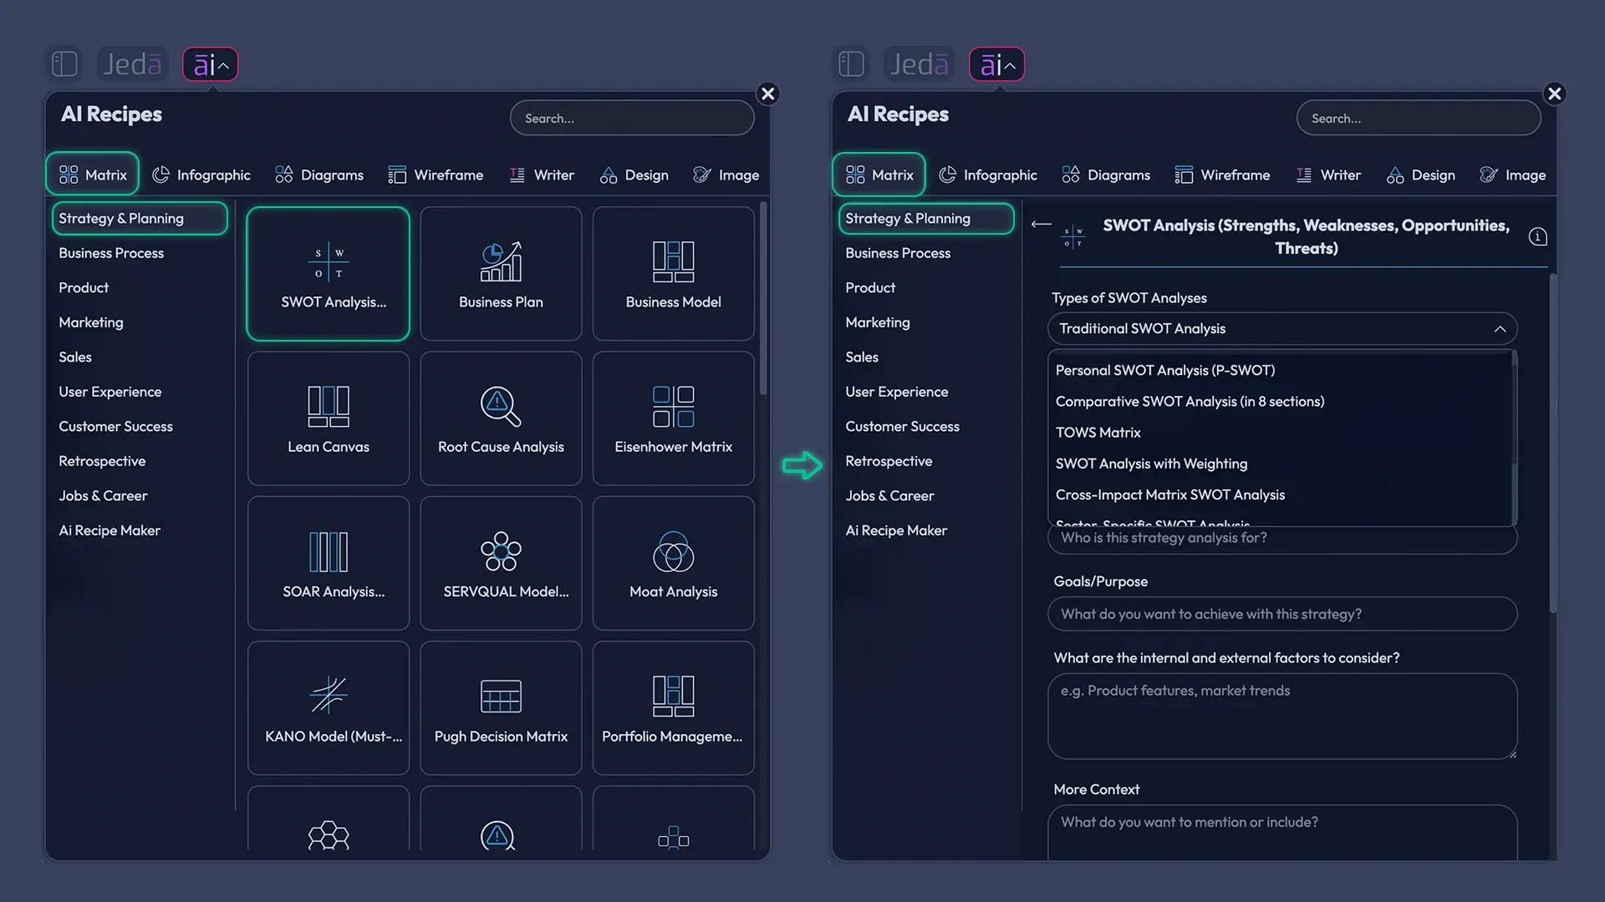Open the Wireframe tab in left panel
1605x902 pixels.
(436, 175)
